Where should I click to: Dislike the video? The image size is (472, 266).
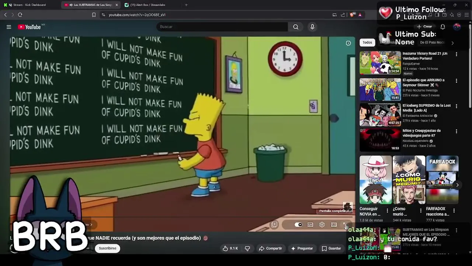pyautogui.click(x=247, y=248)
